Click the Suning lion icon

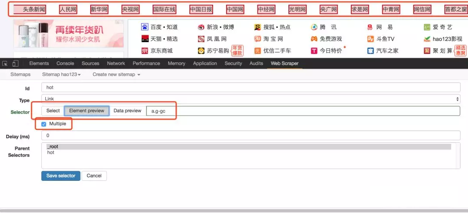[201, 51]
